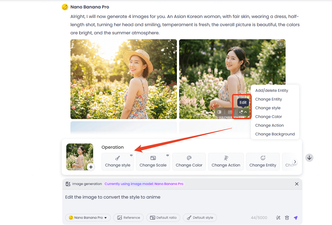This screenshot has width=332, height=225.
Task: Click the Reference button
Action: pyautogui.click(x=129, y=218)
